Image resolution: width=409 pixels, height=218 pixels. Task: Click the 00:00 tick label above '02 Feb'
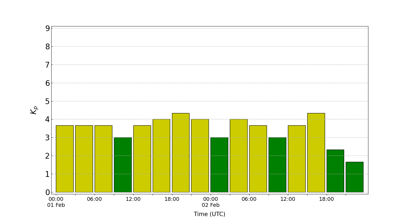point(210,199)
